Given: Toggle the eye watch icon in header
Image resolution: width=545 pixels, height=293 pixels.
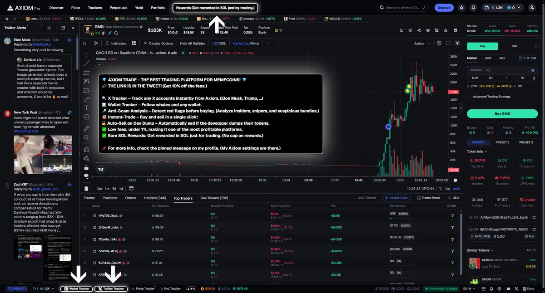Looking at the screenshot, I should tap(428, 30).
